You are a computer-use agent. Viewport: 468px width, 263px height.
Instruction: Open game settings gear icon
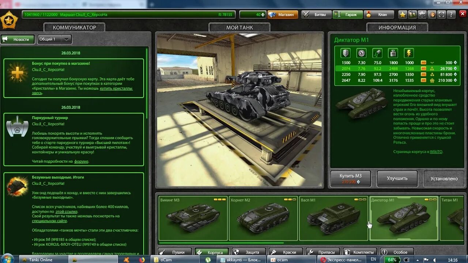(422, 15)
